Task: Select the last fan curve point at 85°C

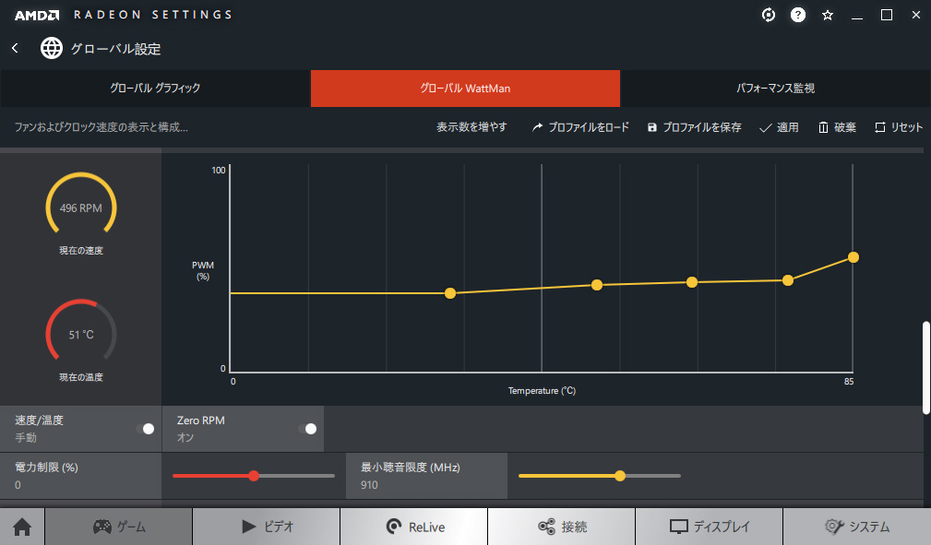Action: click(853, 257)
